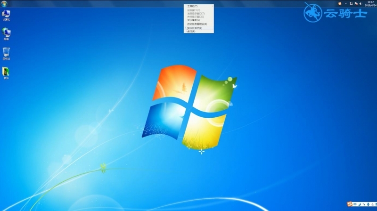Open 属性(R) from context menu
The width and height of the screenshot is (377, 211).
pos(198,31)
